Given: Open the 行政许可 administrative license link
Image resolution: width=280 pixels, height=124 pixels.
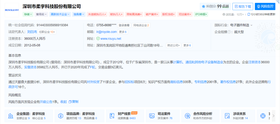Looking at the screenshot, I should 13,87.
